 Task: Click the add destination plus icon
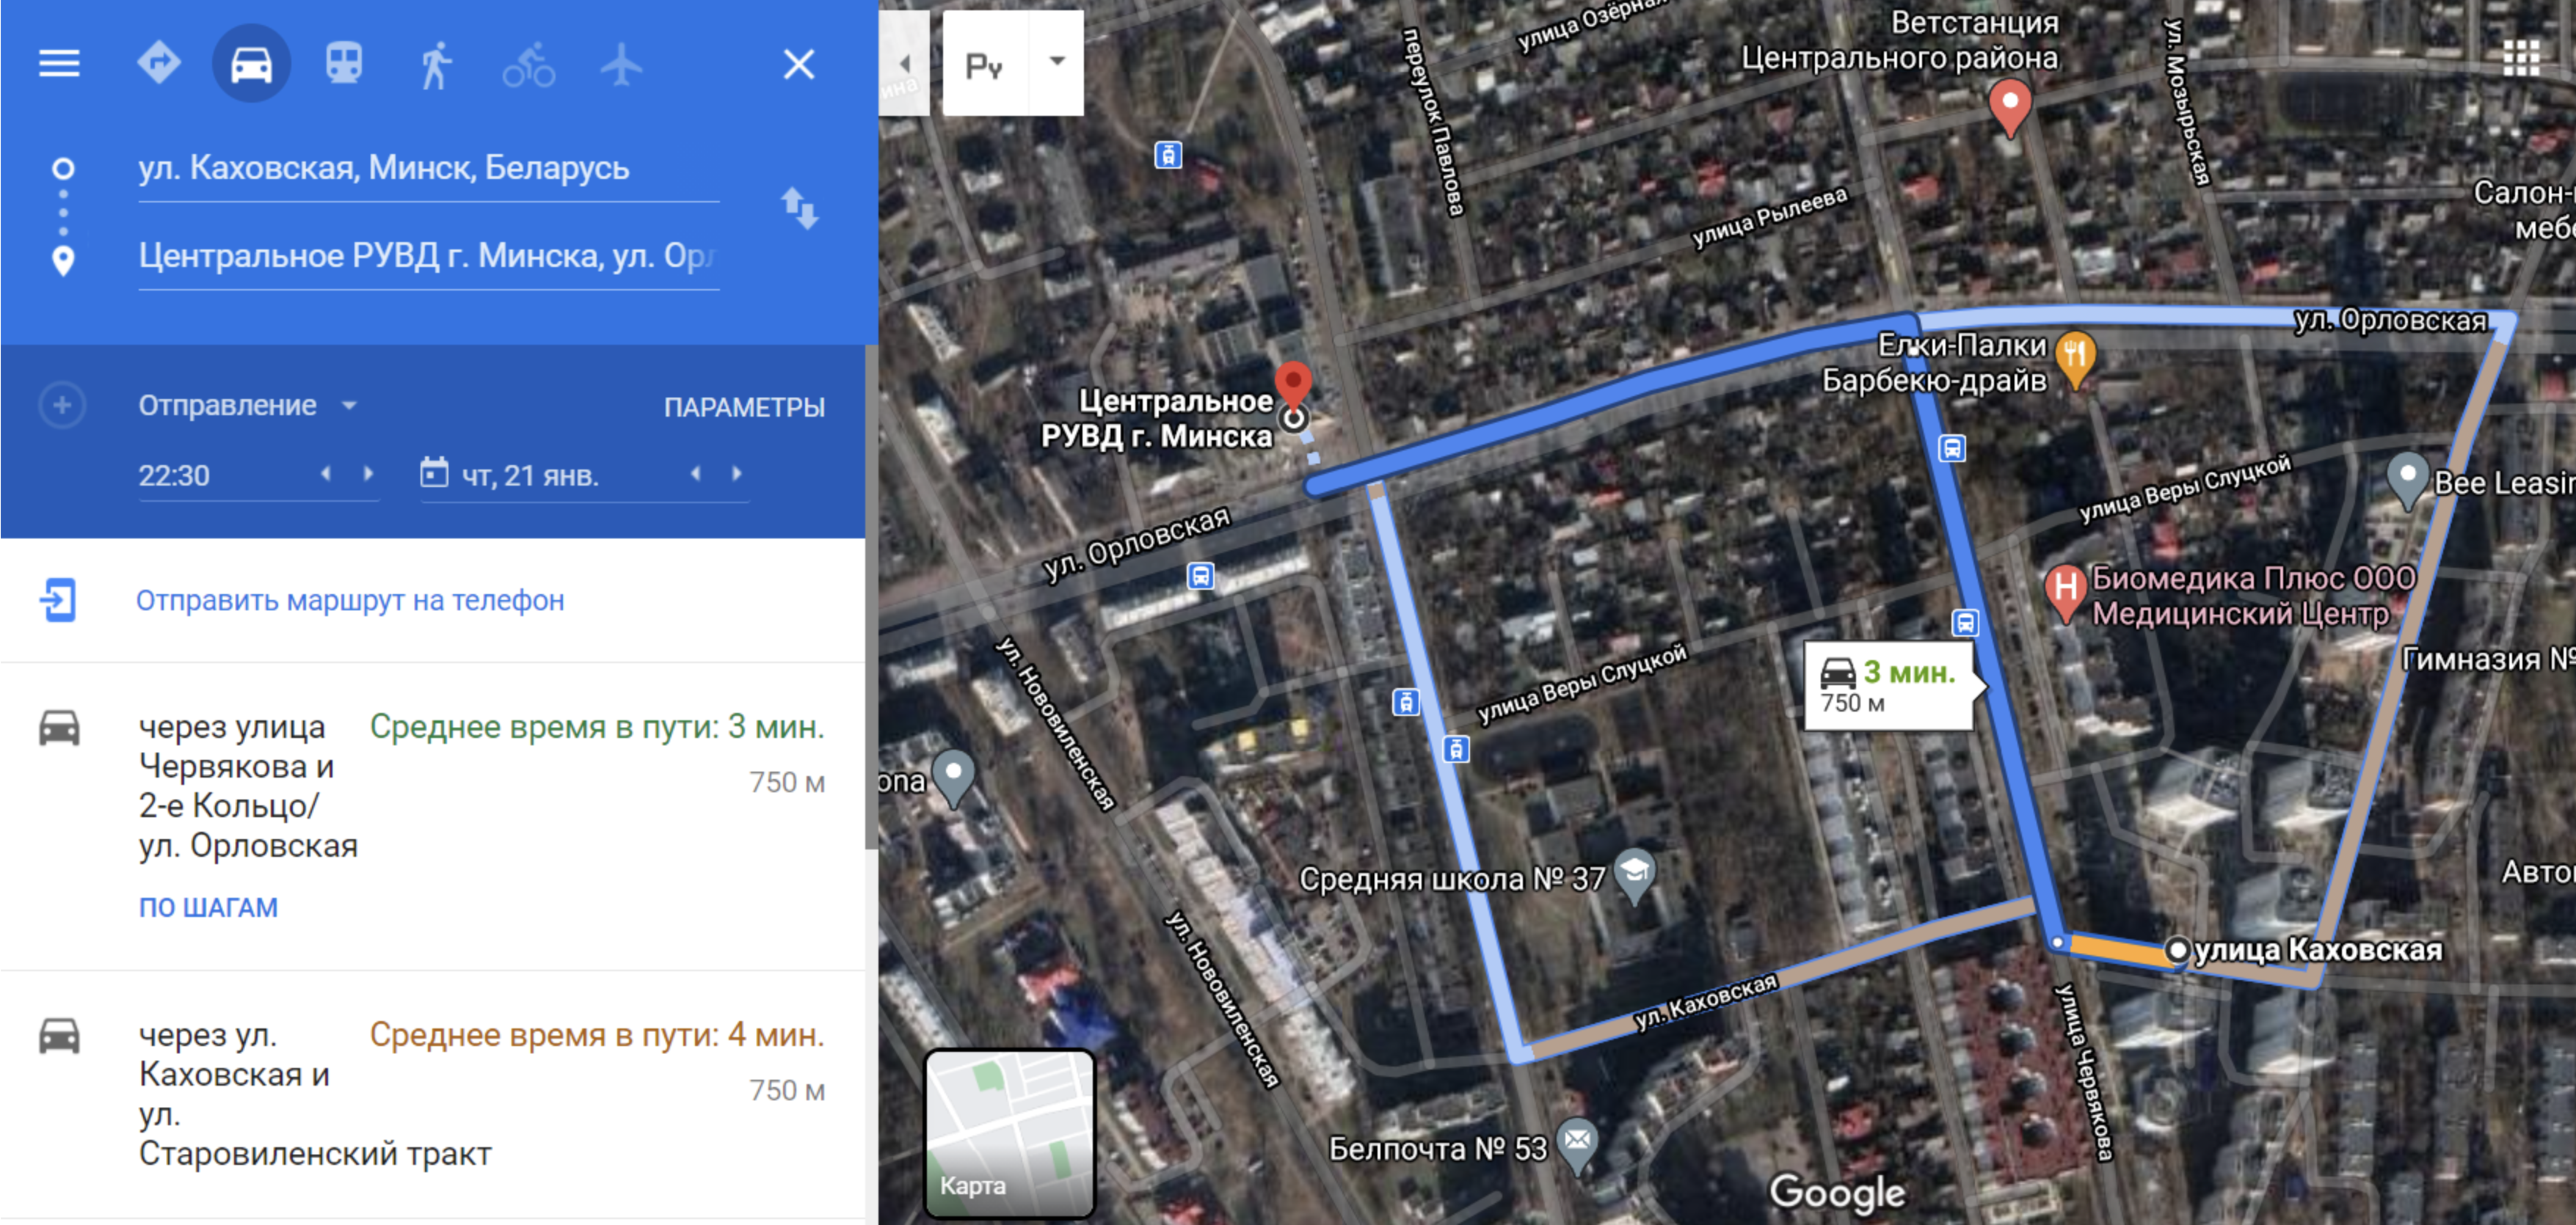[x=62, y=406]
